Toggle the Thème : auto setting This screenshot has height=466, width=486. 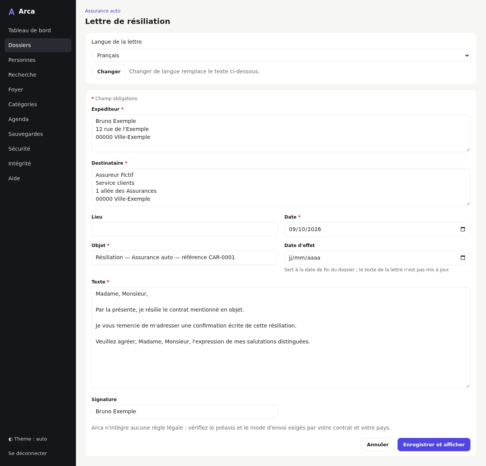coord(28,439)
